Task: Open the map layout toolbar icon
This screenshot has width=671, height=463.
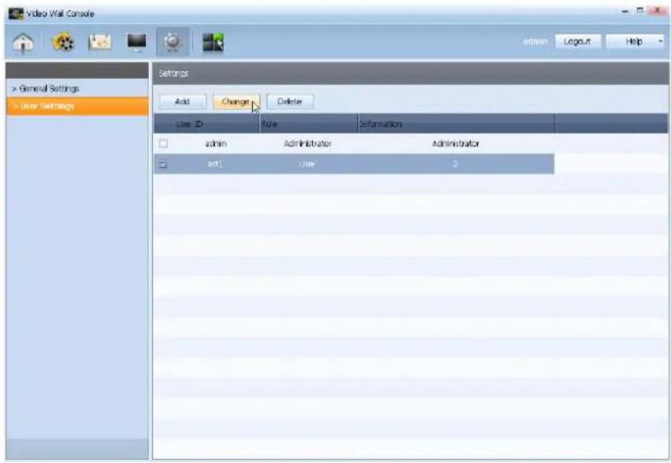Action: point(99,42)
